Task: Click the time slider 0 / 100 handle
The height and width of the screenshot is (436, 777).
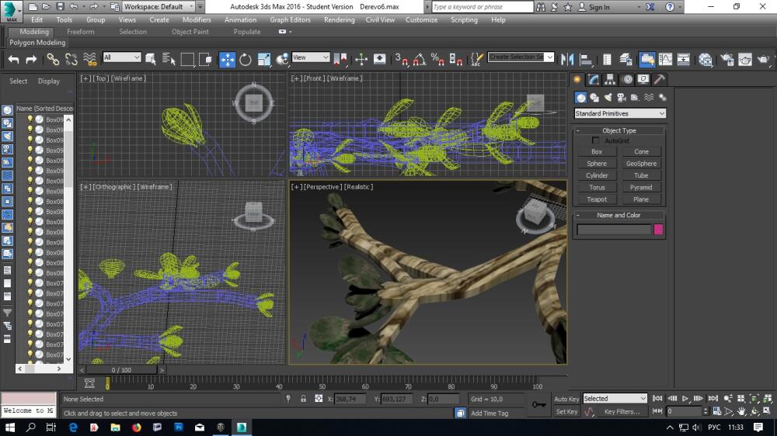Action: (x=121, y=370)
